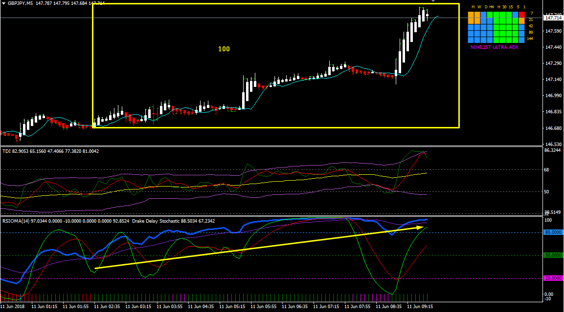Viewport: 564px width, 312px height.
Task: Click the D column header in ADX panel
Action: 486,7
